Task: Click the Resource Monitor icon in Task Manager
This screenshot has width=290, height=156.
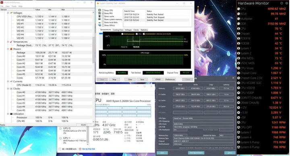Action: pyautogui.click(x=80, y=149)
